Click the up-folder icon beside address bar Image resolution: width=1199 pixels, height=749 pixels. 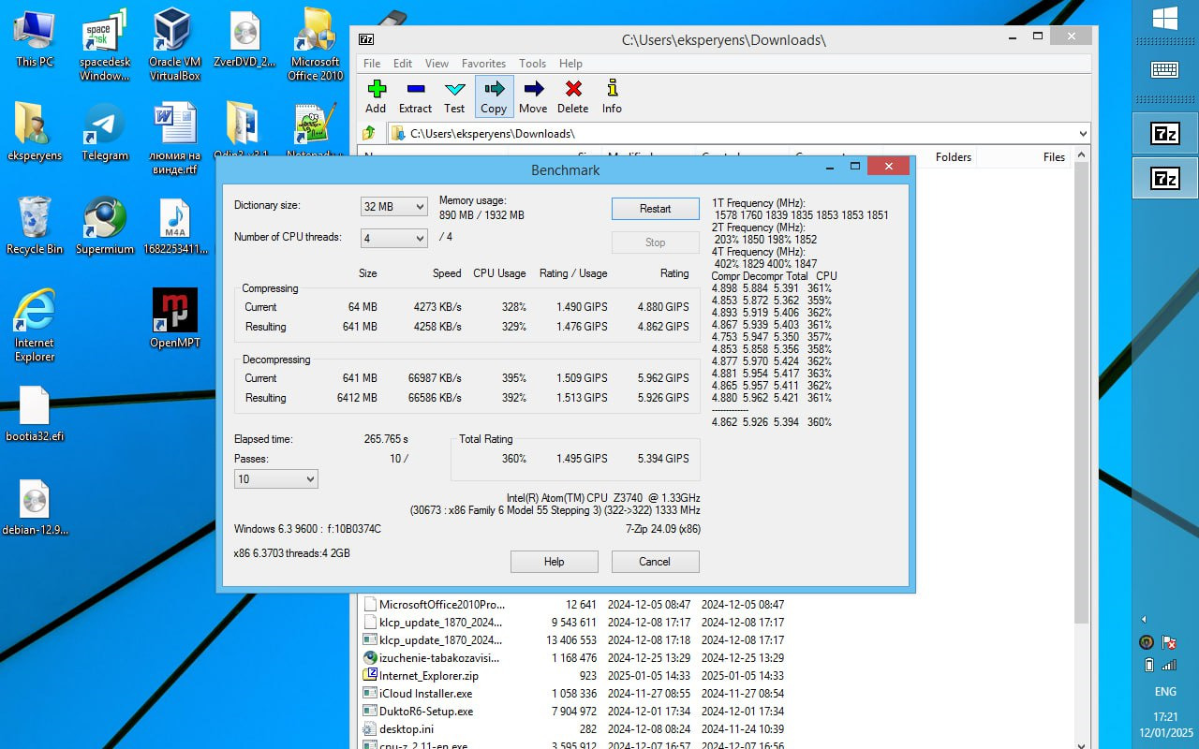point(369,134)
